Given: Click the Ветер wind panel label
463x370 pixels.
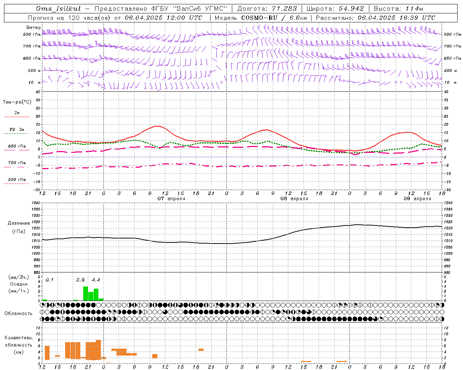Looking at the screenshot, I should click(34, 27).
